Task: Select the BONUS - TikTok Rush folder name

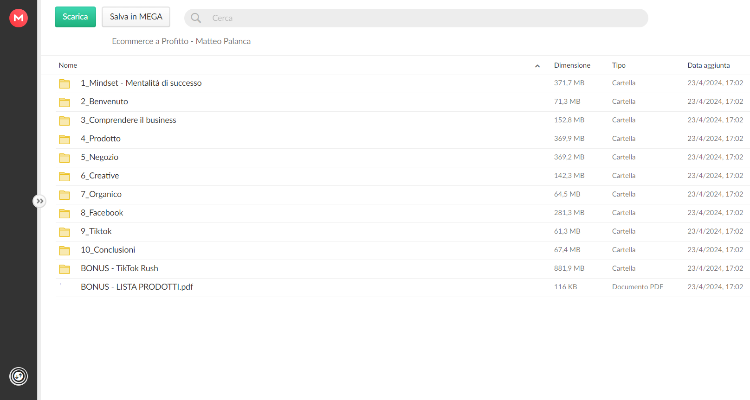Action: click(x=119, y=268)
